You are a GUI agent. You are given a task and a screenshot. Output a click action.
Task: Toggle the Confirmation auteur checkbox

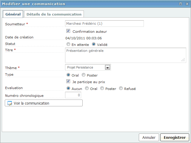click(x=68, y=31)
